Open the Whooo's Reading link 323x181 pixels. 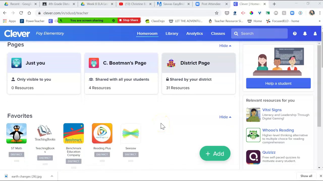coord(278,130)
